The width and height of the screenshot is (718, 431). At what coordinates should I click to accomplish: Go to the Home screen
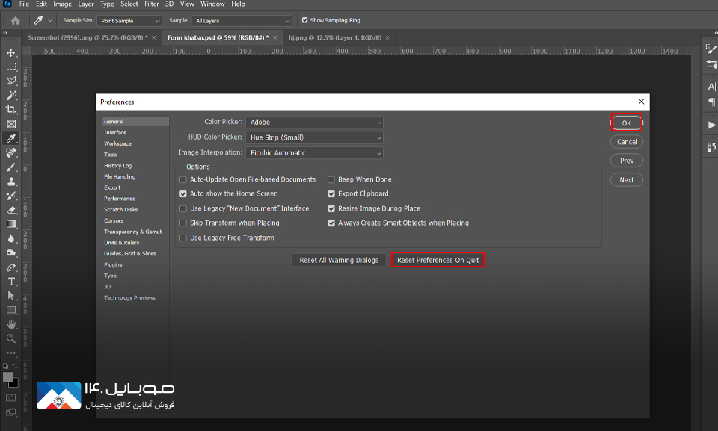(15, 21)
